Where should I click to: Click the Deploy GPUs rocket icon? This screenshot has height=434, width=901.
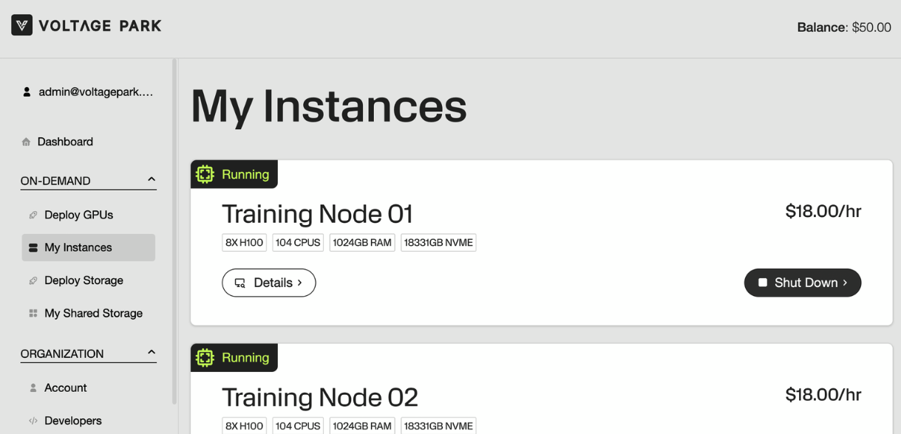point(33,215)
